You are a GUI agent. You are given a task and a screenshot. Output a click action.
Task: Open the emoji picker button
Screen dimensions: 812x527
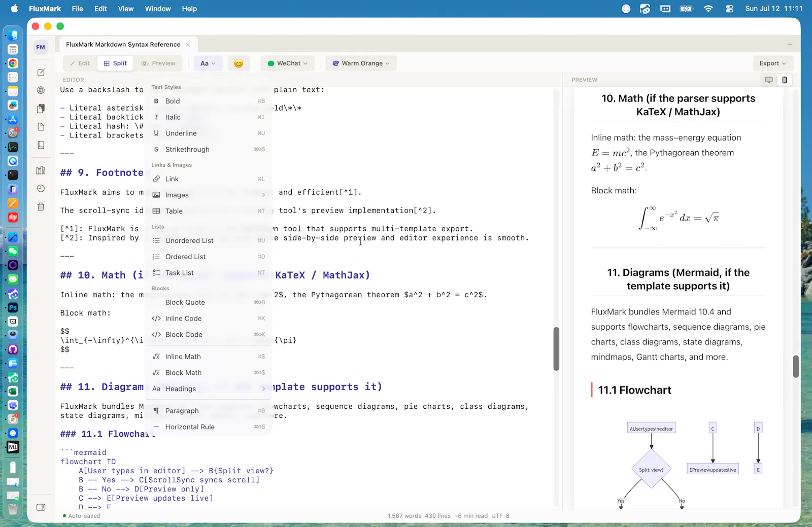click(239, 63)
